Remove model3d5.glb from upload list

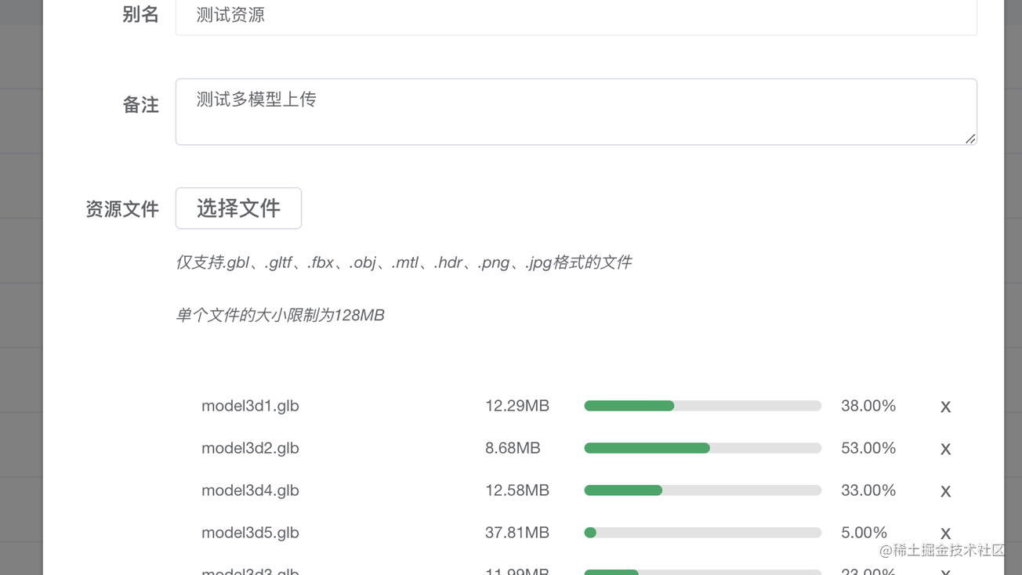pos(945,533)
